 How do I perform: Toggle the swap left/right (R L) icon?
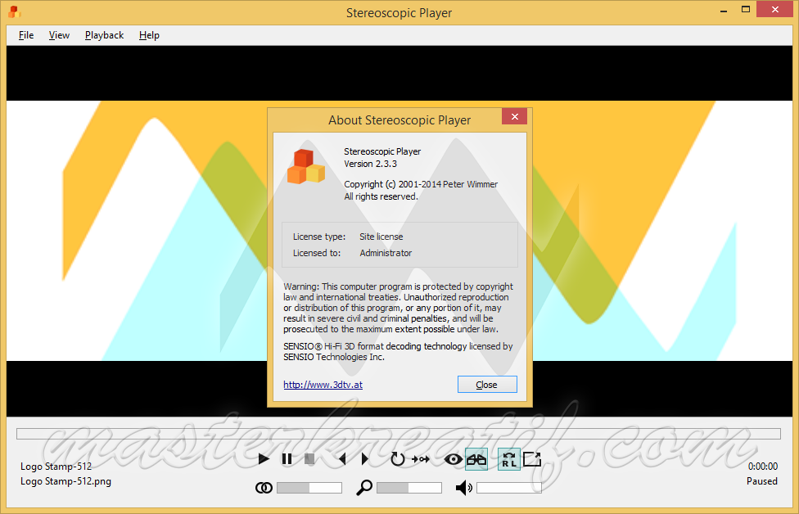tap(509, 459)
